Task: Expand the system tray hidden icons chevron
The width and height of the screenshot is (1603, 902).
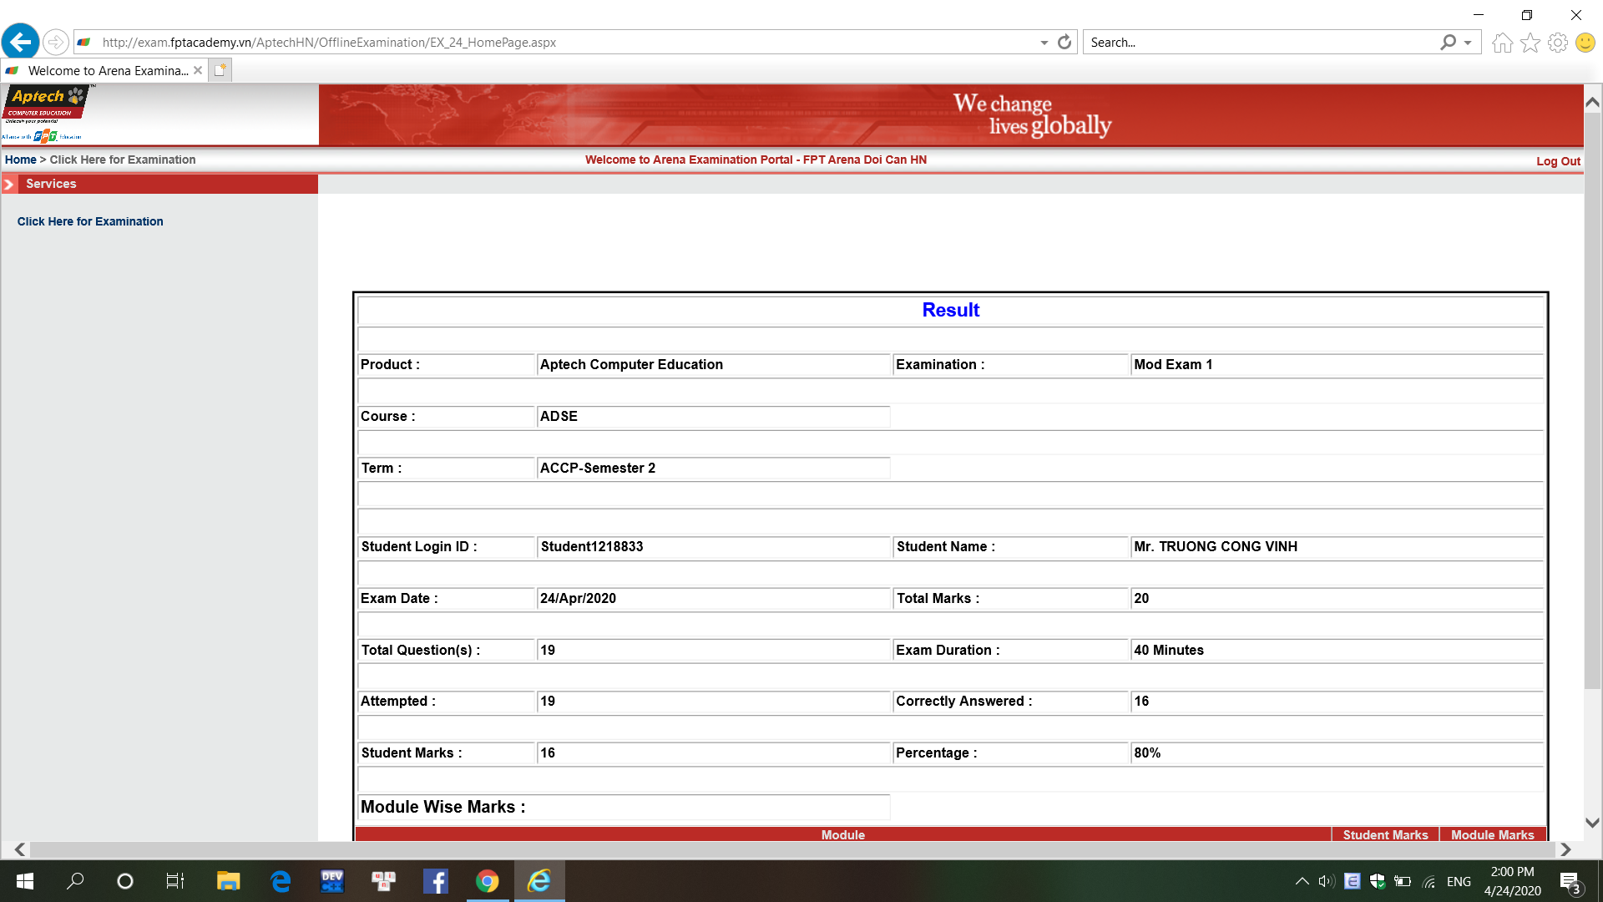Action: [1302, 881]
